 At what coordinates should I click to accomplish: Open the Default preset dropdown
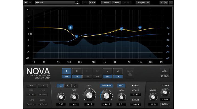55,3
